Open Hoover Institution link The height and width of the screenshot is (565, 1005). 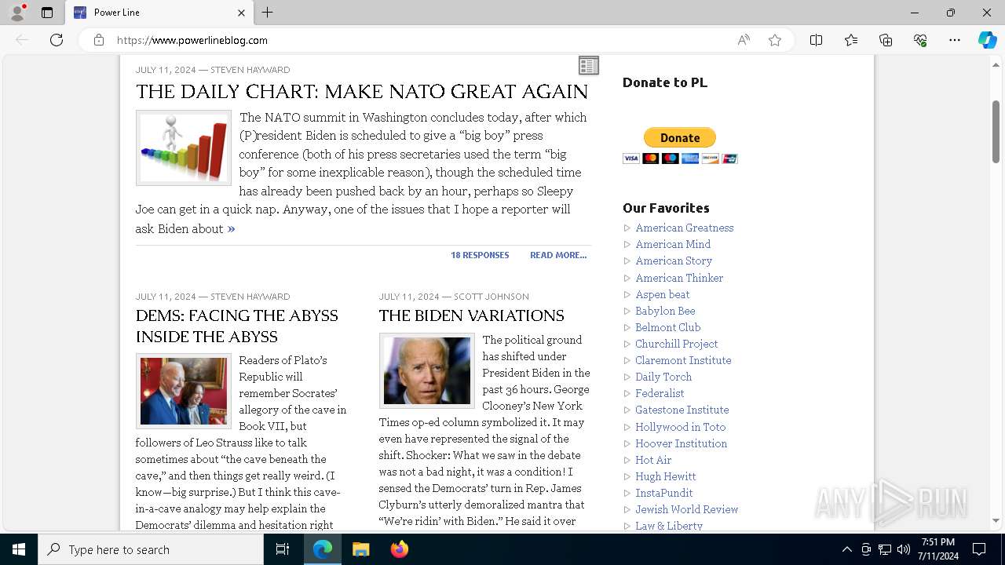[682, 443]
